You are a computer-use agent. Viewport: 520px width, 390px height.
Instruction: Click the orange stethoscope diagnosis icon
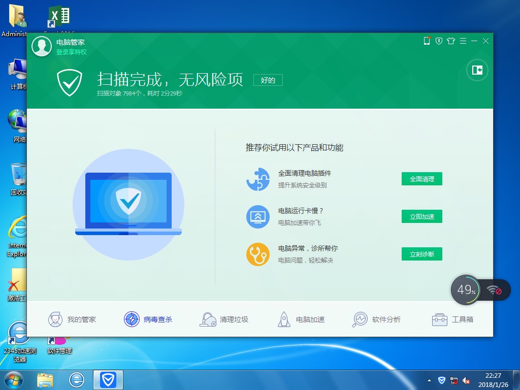(257, 254)
